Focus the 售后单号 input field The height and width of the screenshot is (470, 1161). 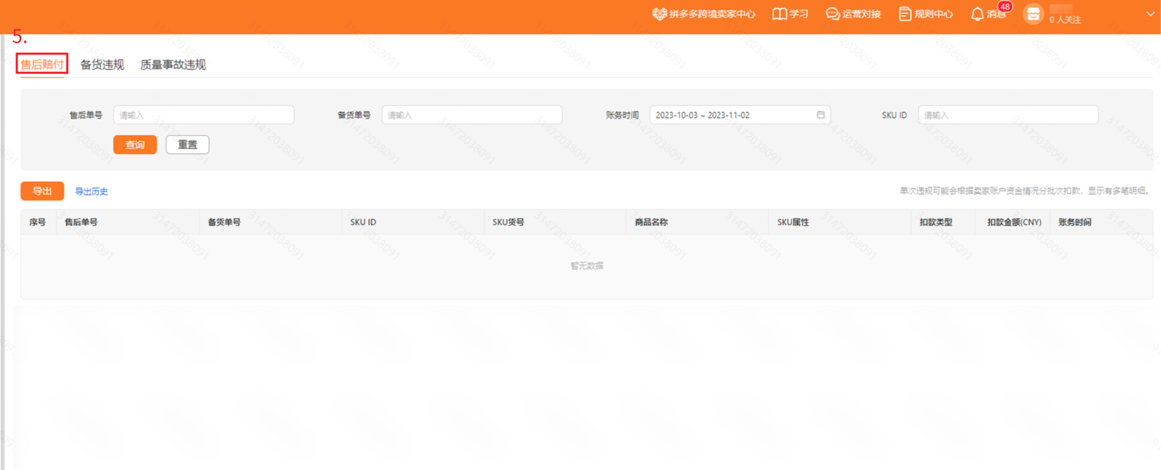click(204, 115)
